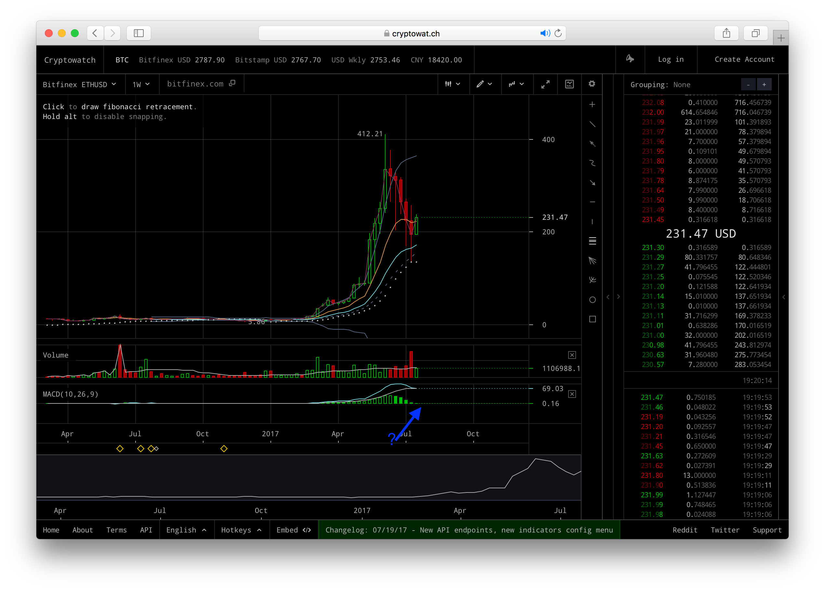Click Create Account
The height and width of the screenshot is (591, 825).
[x=744, y=59]
